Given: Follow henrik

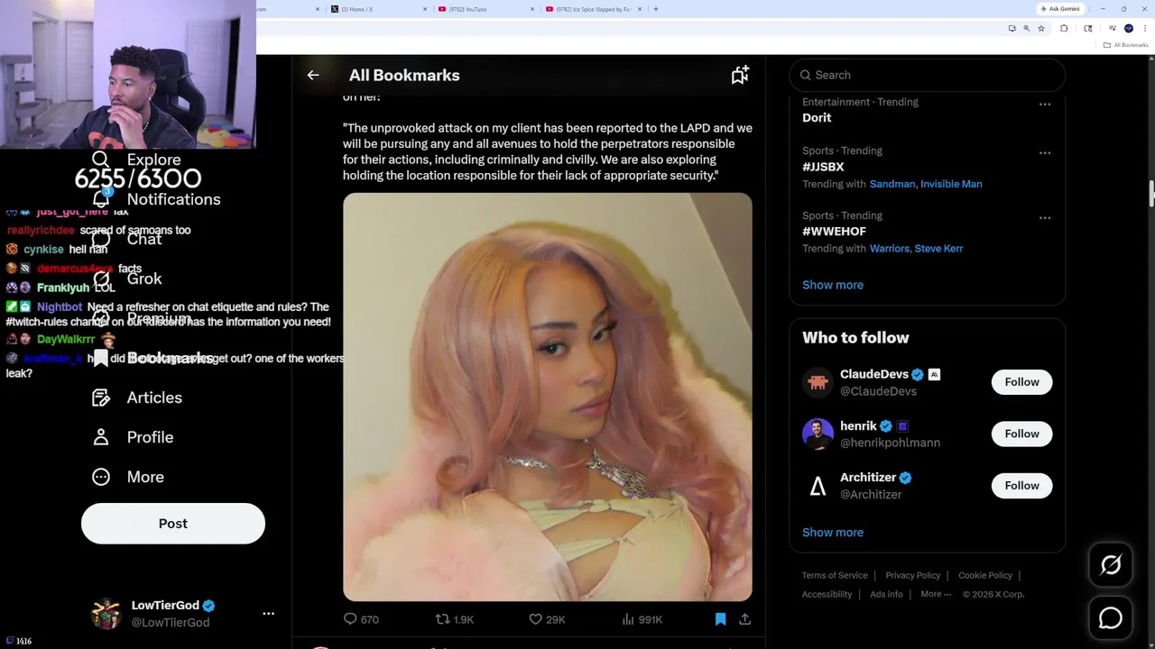Looking at the screenshot, I should 1022,434.
